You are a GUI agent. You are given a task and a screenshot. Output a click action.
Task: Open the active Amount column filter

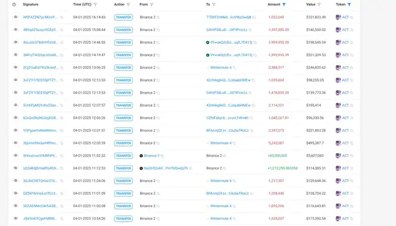pos(284,4)
